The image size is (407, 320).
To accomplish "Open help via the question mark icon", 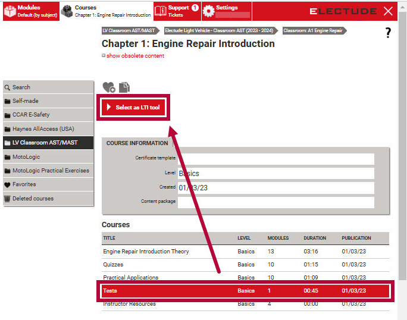I will [x=388, y=33].
